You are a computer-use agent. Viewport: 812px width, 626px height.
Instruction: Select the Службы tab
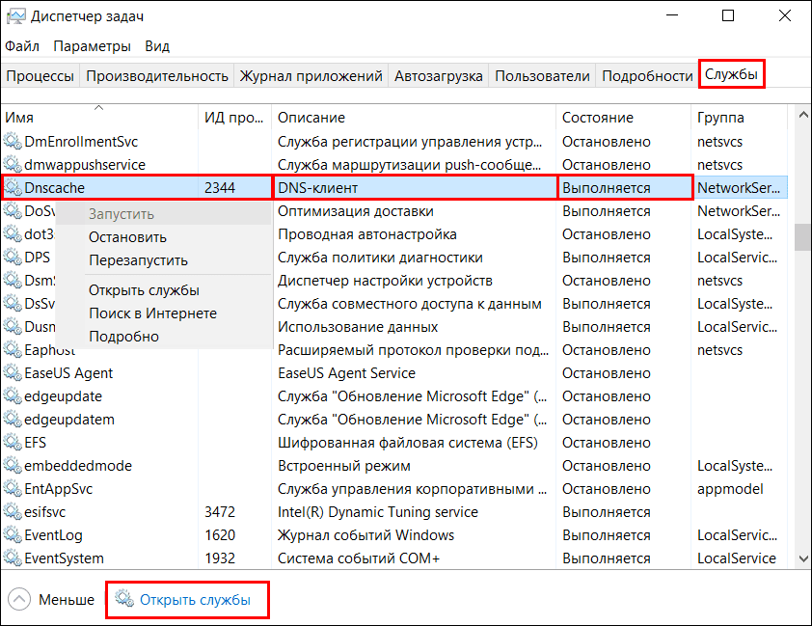click(731, 74)
